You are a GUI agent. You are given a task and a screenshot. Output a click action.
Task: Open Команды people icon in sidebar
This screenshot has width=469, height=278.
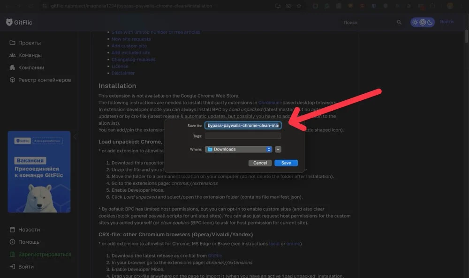(12, 55)
